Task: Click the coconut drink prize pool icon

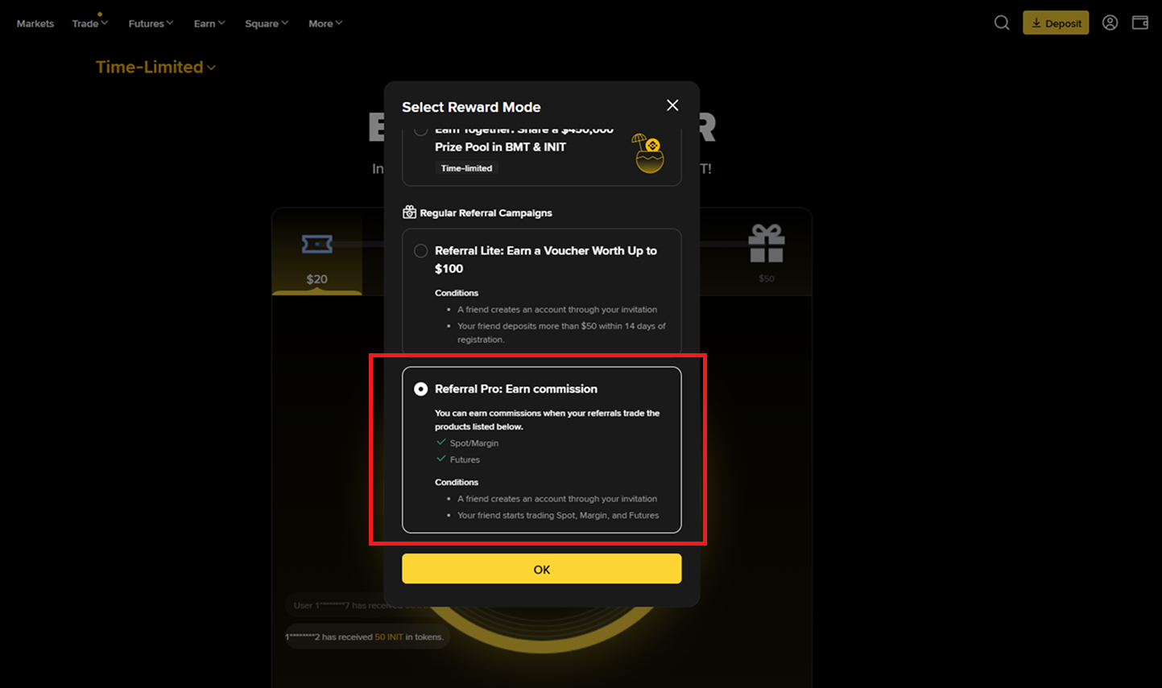Action: (x=649, y=153)
